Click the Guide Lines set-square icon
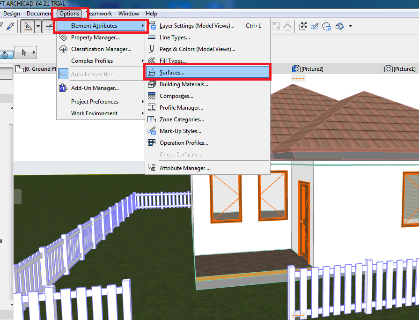The width and height of the screenshot is (419, 320). (28, 26)
